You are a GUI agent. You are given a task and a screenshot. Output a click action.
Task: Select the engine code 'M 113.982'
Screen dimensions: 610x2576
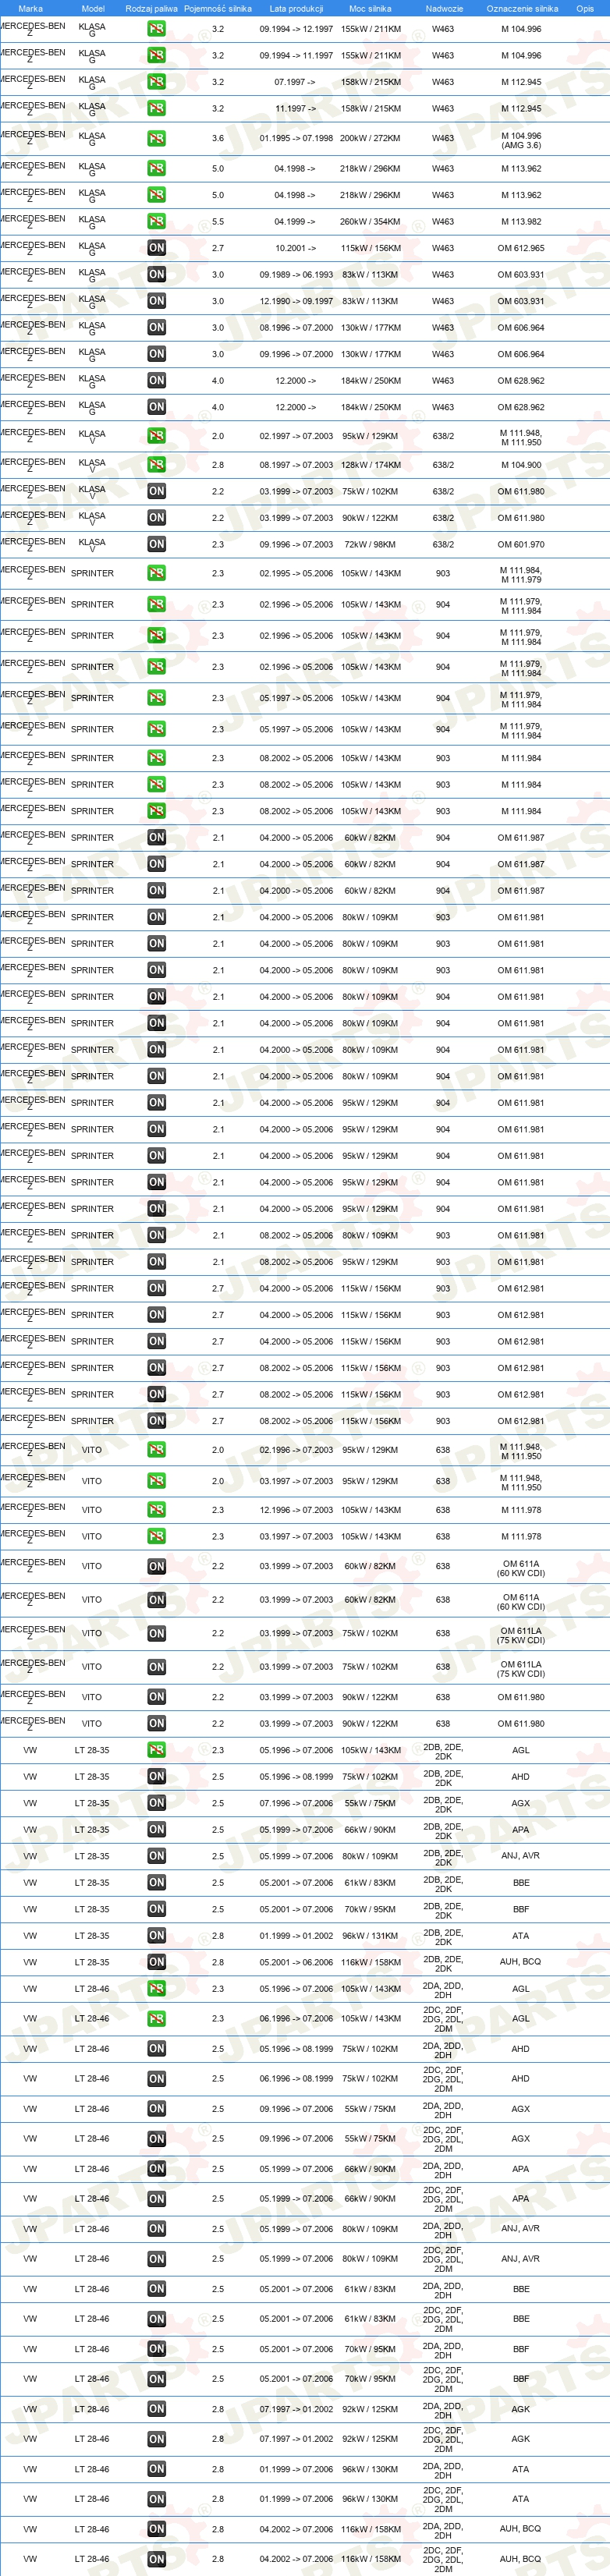click(x=521, y=222)
